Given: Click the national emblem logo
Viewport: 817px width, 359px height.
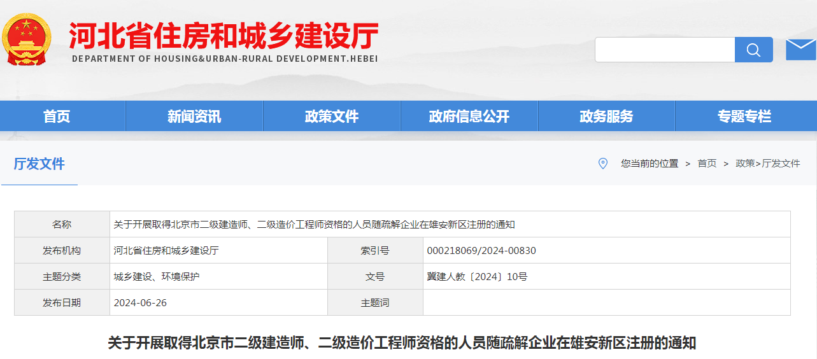Looking at the screenshot, I should click(27, 39).
